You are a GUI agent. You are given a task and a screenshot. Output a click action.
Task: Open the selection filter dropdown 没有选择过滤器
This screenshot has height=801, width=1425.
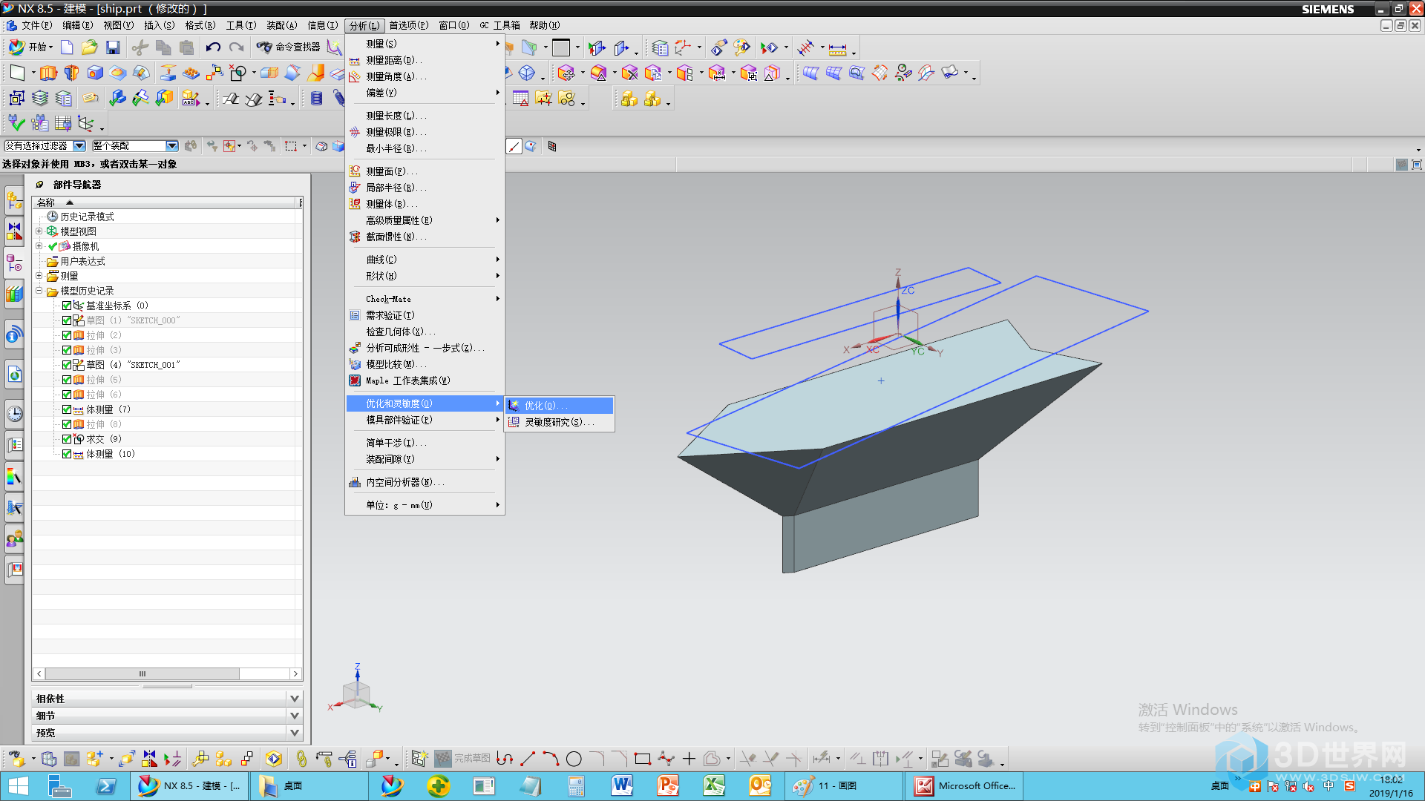tap(79, 146)
